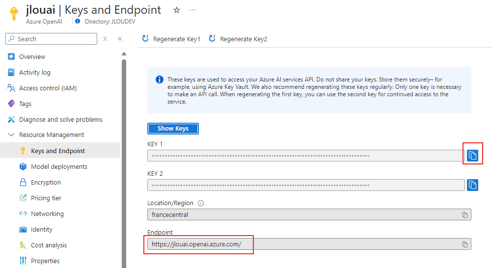Click Regenerate Key1
Image resolution: width=491 pixels, height=268 pixels.
point(171,39)
